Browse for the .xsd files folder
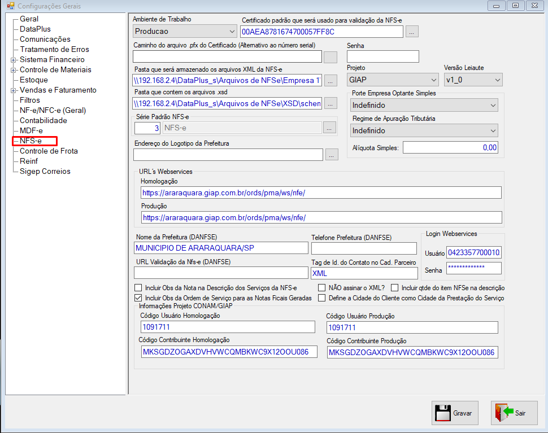The height and width of the screenshot is (433, 548). (330, 103)
